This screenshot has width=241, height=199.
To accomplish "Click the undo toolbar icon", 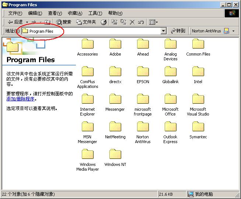I will (x=141, y=22).
